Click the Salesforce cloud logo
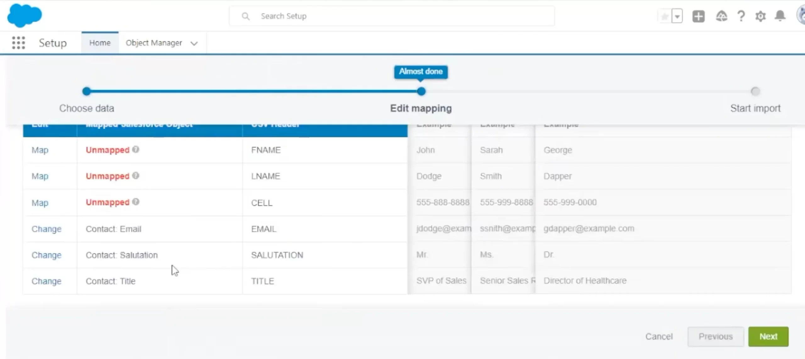805x359 pixels. [x=24, y=15]
